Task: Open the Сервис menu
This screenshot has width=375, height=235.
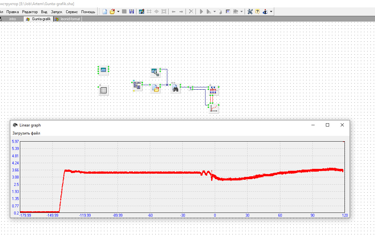Action: (x=72, y=12)
